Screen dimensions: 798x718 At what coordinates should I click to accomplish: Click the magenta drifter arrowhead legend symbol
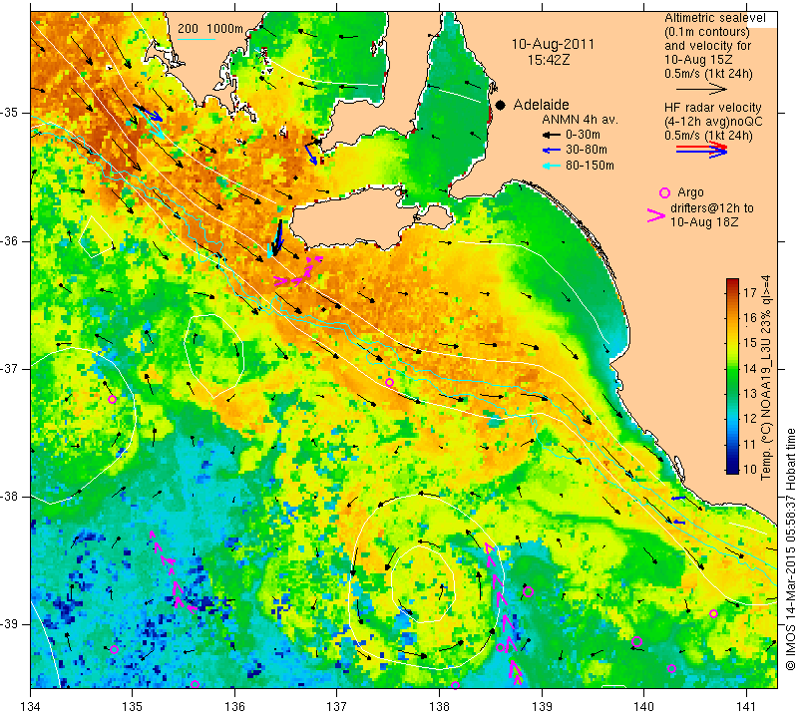(x=655, y=215)
